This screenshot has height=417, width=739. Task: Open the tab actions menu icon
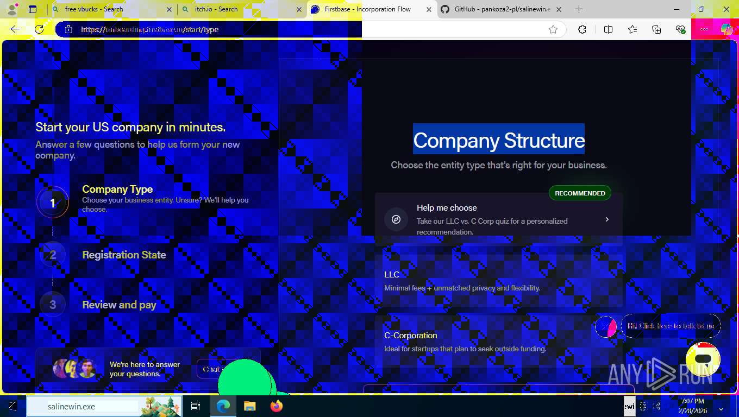pos(33,9)
